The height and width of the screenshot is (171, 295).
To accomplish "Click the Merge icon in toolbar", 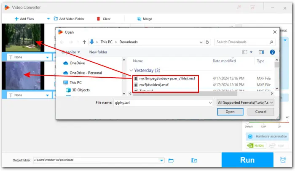I will tap(139, 19).
